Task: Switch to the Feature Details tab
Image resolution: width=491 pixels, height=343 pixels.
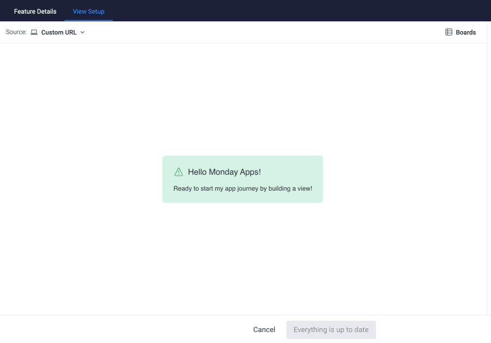Action: click(35, 11)
